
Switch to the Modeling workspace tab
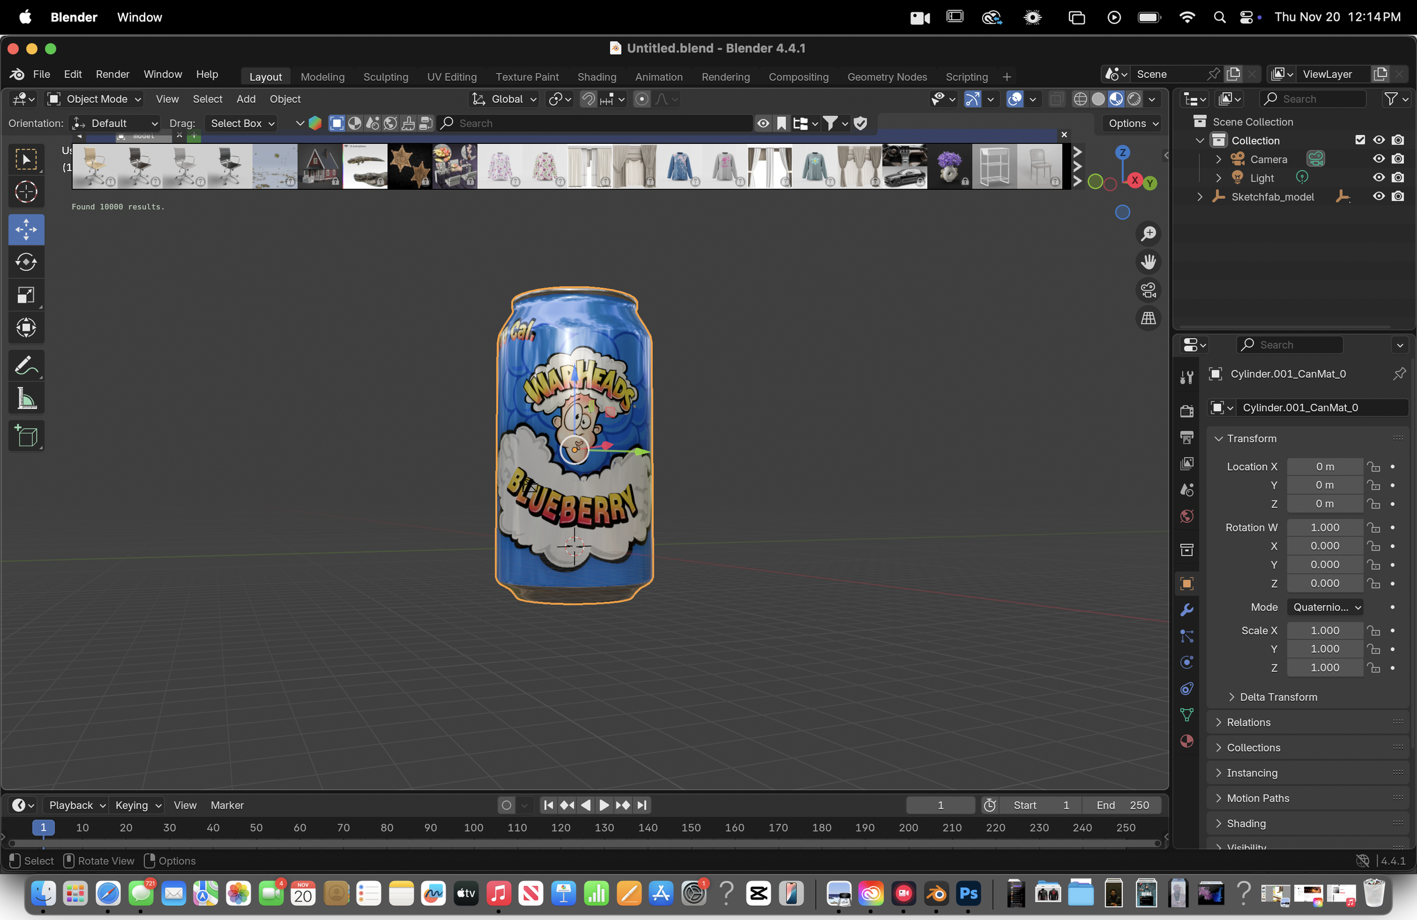pos(322,77)
